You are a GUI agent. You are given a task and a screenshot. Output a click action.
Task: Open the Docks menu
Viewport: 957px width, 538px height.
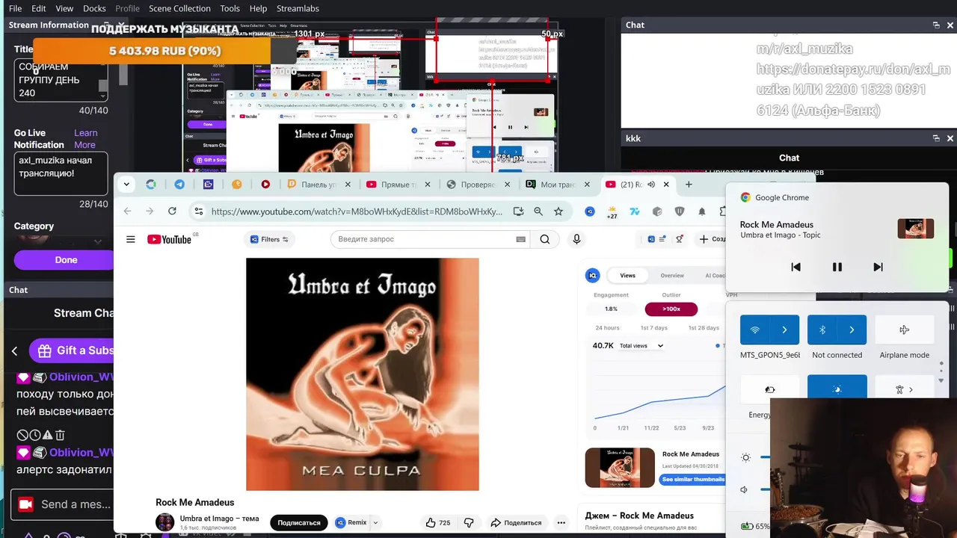tap(94, 8)
